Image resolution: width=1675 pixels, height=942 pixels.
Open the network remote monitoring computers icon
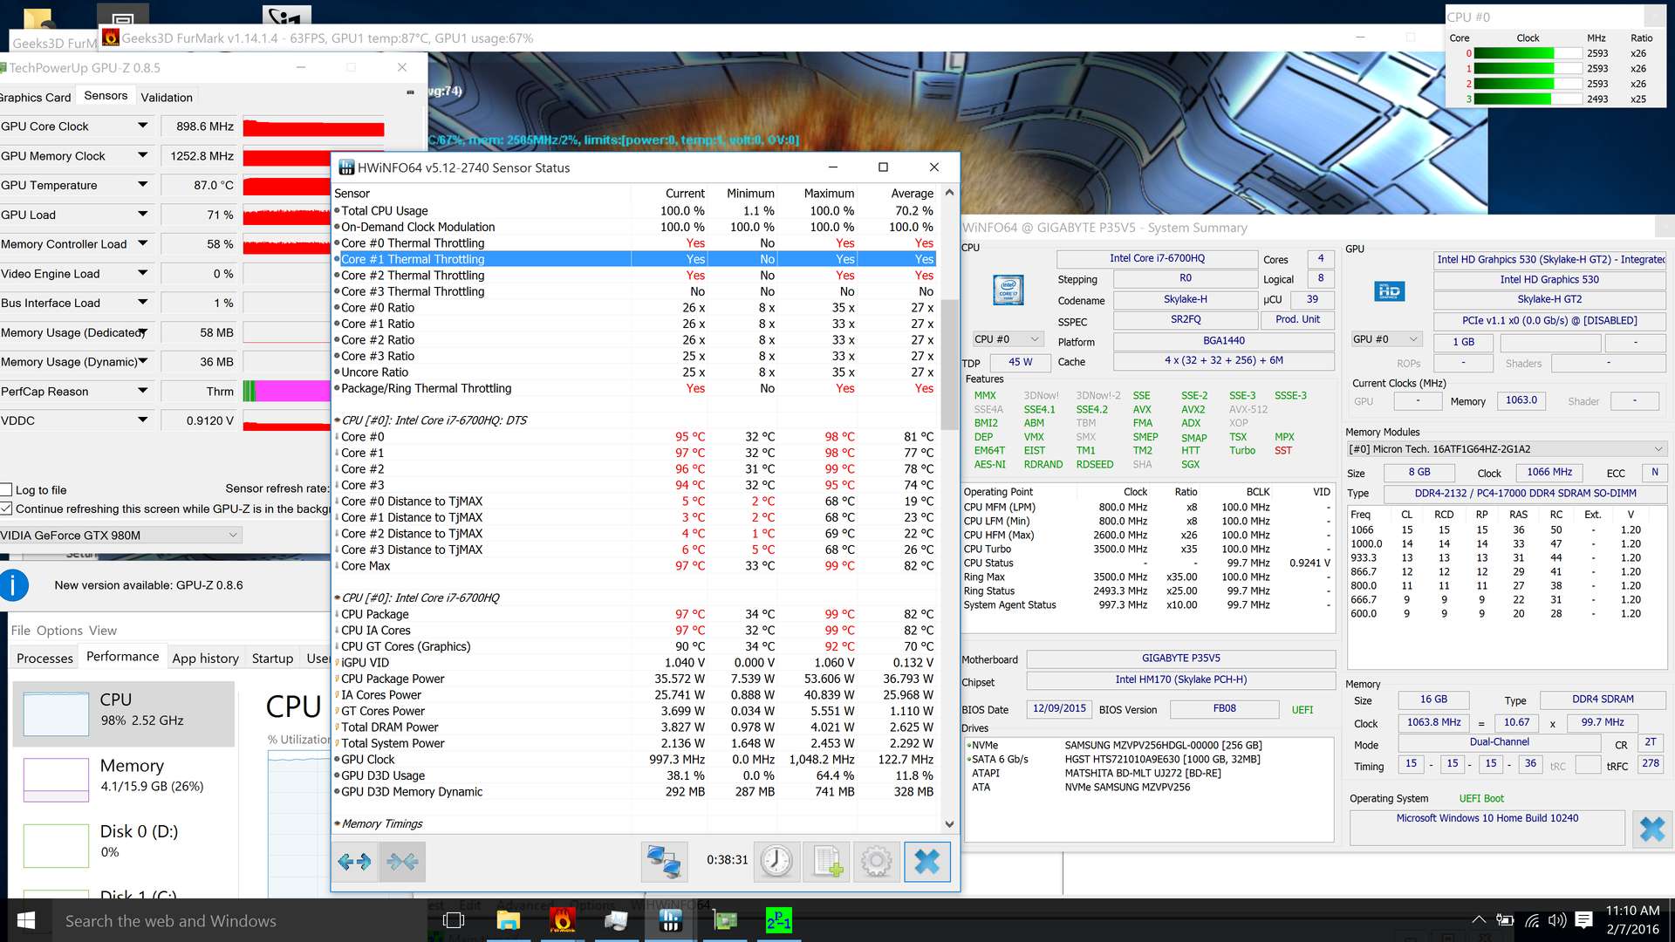(x=663, y=862)
